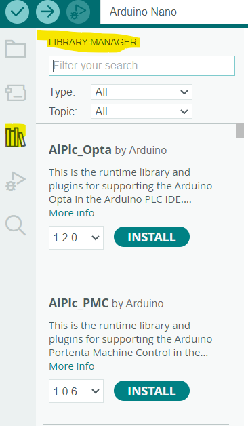Open the Boards Manager sidebar icon
248x426 pixels.
pos(16,93)
